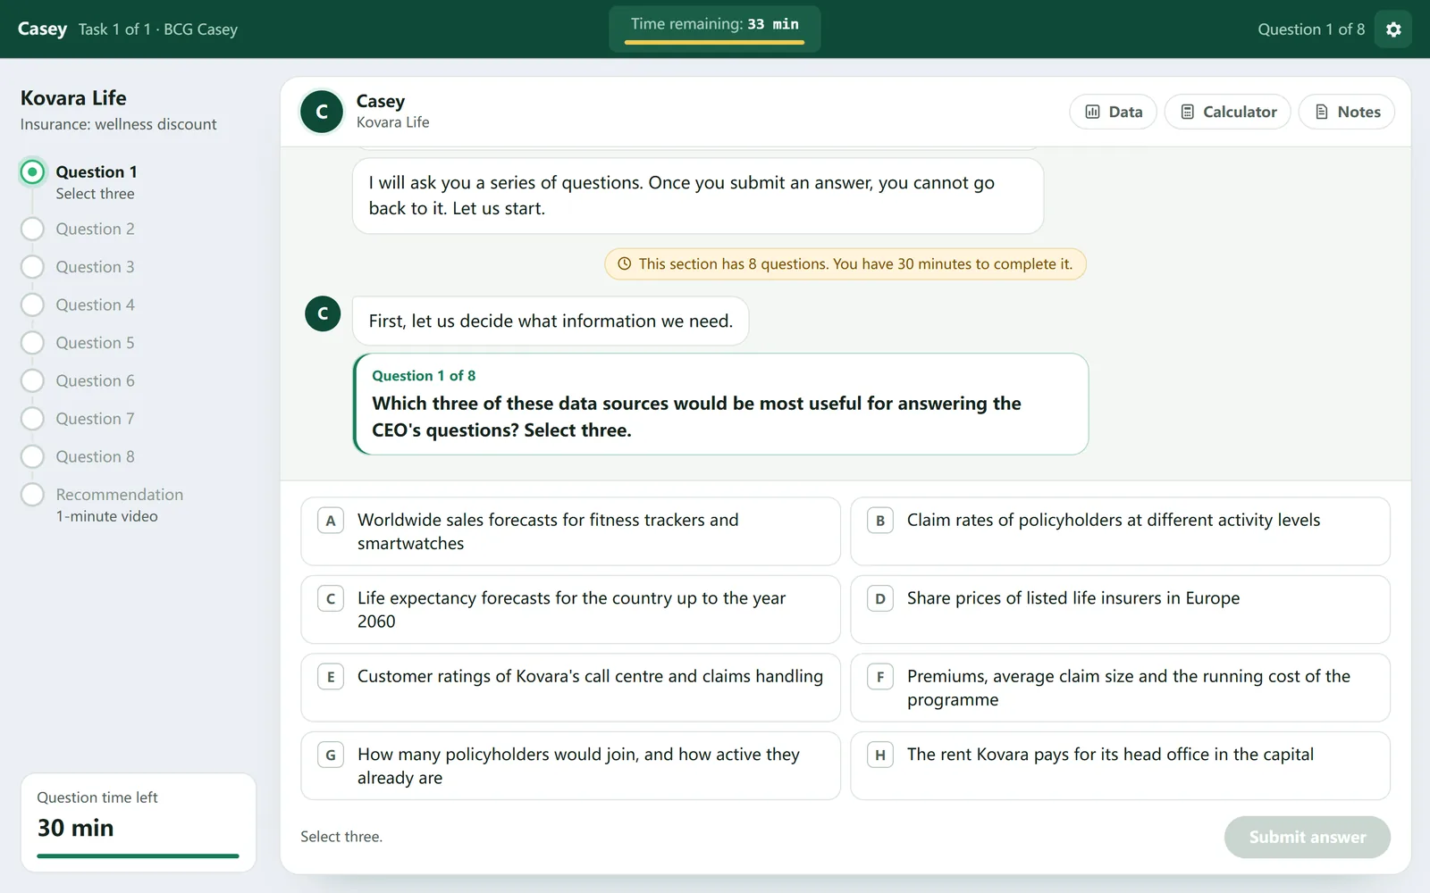The image size is (1430, 893).
Task: Open the Recommendation 1-minute video step
Action: (x=102, y=505)
